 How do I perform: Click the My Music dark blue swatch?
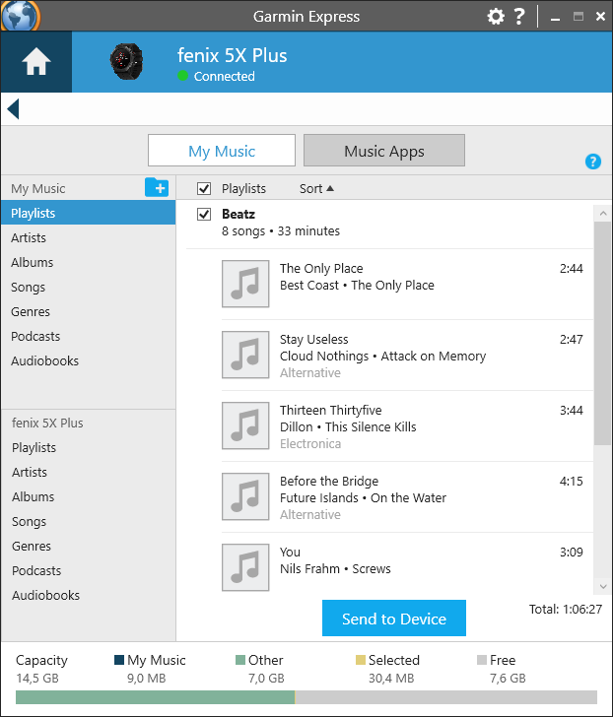(x=119, y=660)
